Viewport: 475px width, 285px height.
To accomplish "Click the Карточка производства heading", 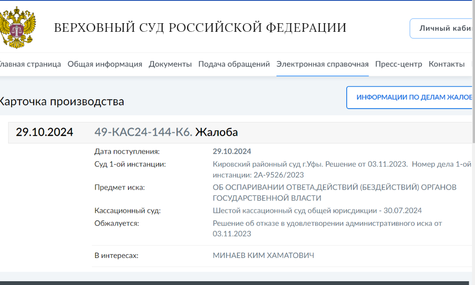I will [61, 101].
